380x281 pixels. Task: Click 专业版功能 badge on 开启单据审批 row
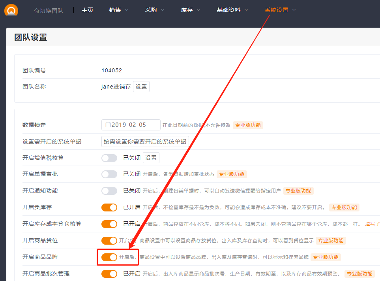[x=232, y=174]
